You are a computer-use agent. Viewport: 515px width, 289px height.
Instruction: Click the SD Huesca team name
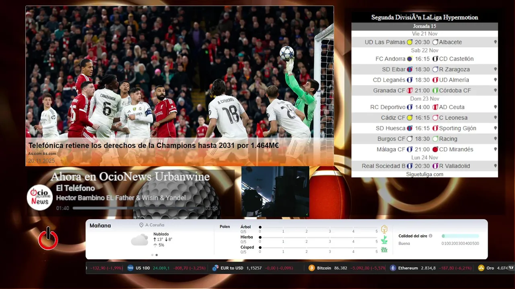tap(390, 128)
